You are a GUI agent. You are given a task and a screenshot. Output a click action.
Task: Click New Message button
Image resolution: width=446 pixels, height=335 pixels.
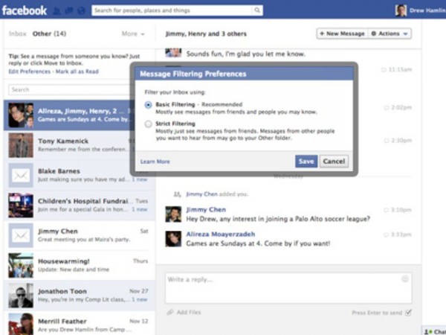pyautogui.click(x=343, y=33)
